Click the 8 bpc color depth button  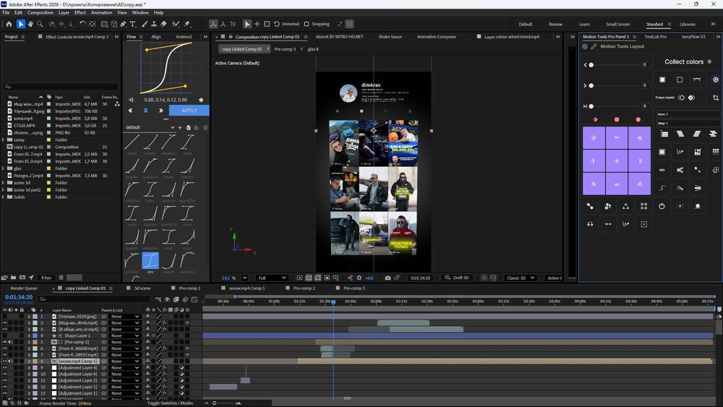click(46, 278)
